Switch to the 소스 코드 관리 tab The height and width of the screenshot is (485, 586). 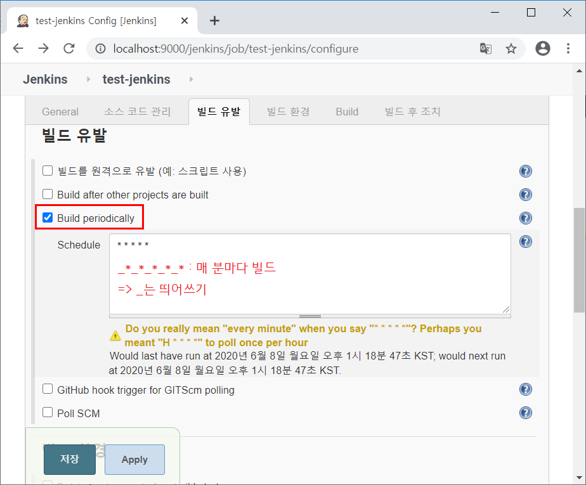pyautogui.click(x=137, y=112)
